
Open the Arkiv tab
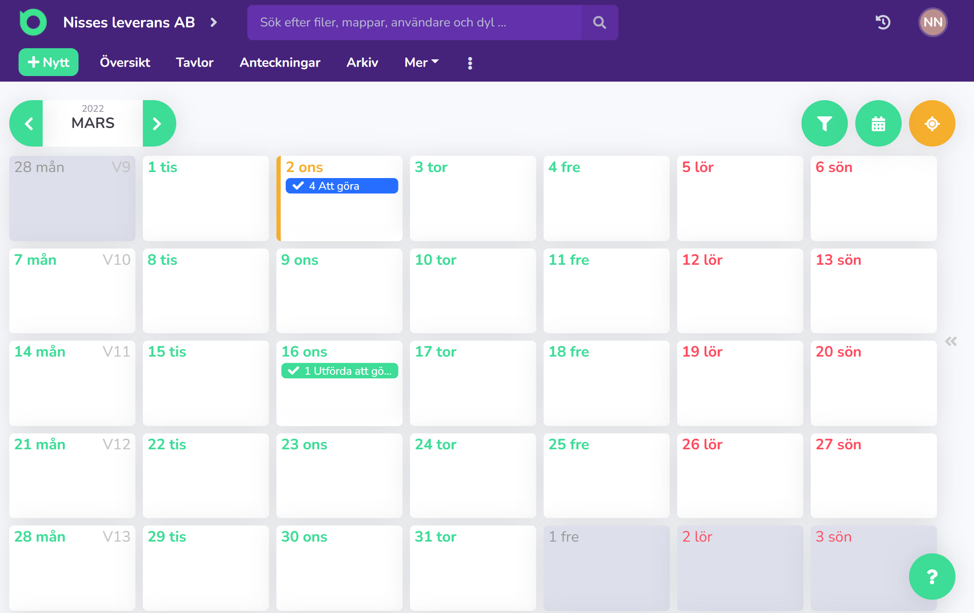(x=362, y=62)
